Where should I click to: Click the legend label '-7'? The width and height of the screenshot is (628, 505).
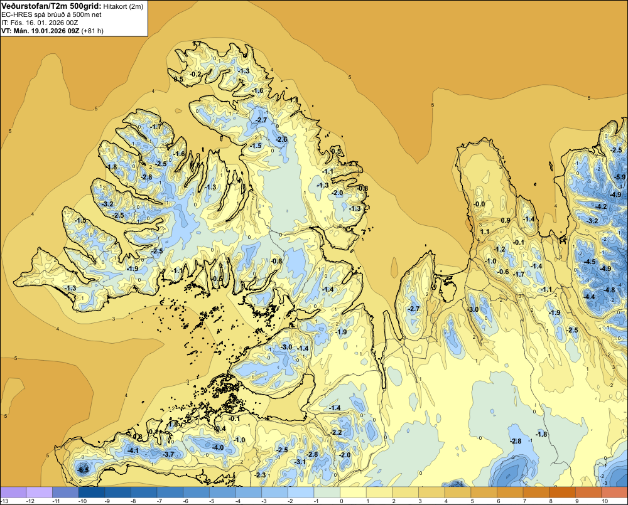pyautogui.click(x=160, y=501)
